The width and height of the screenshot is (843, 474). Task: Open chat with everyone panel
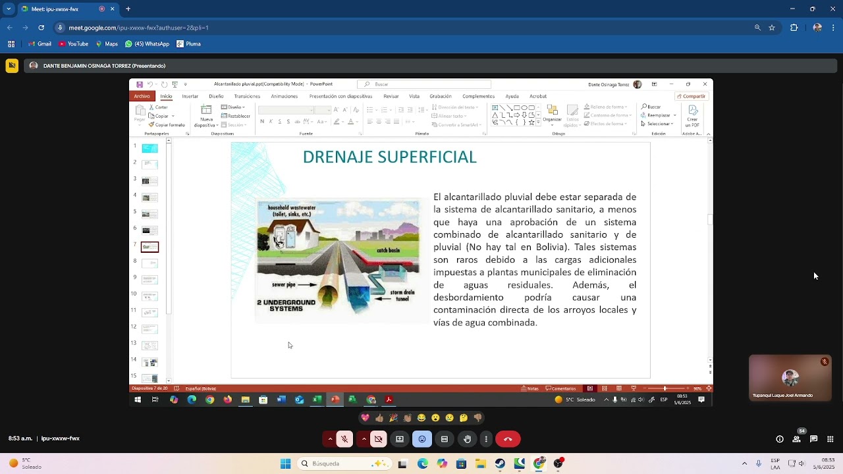coord(813,439)
